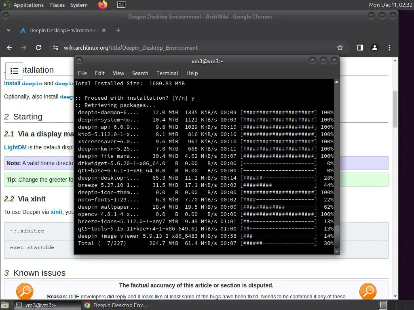Go back in Chrome
Screen dimensions: 414x310
(x=9, y=48)
